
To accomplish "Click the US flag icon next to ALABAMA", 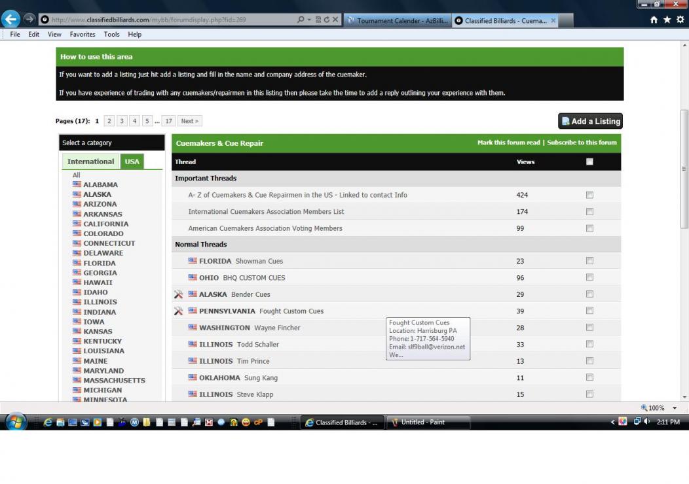I will pyautogui.click(x=77, y=184).
